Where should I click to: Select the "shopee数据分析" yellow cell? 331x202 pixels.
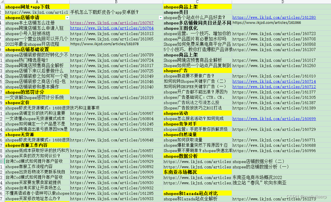tap(197, 156)
